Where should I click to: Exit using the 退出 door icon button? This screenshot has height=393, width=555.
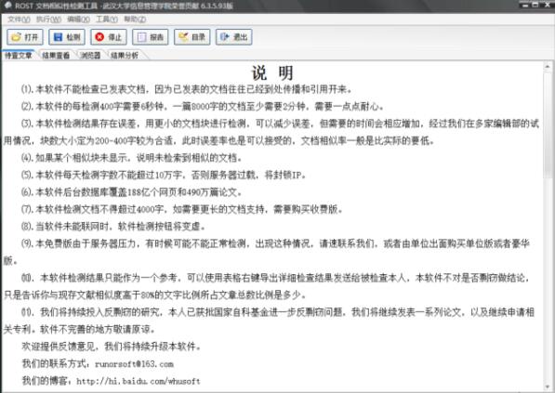[x=234, y=37]
